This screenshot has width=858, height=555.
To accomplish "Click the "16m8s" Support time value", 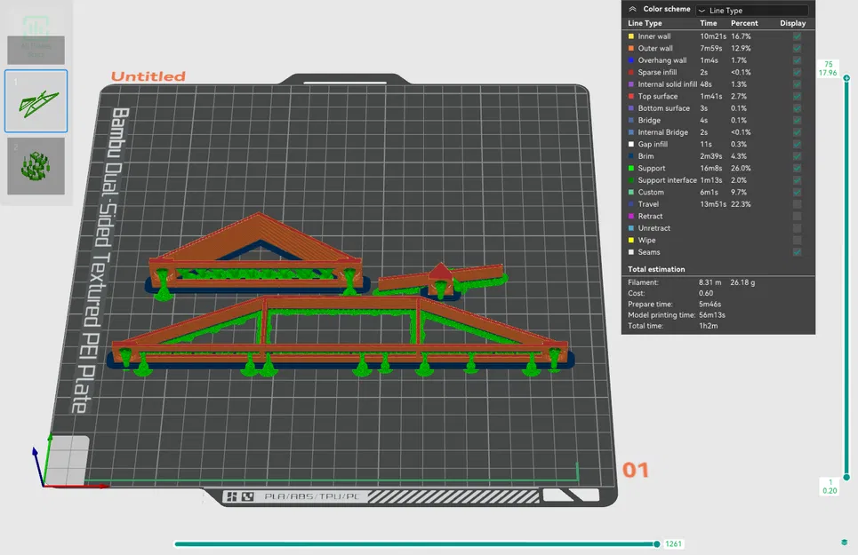I will tap(710, 168).
